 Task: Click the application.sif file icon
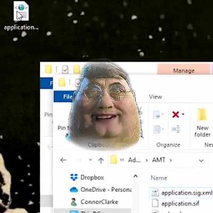point(155,203)
